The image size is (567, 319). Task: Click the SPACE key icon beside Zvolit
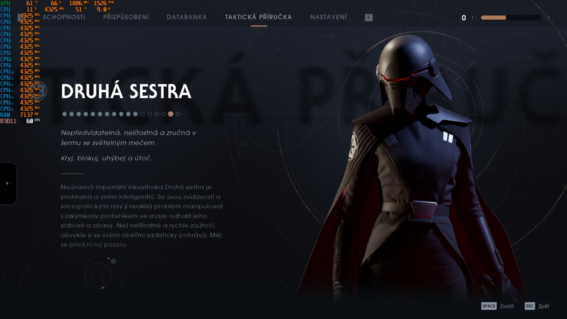coord(489,306)
